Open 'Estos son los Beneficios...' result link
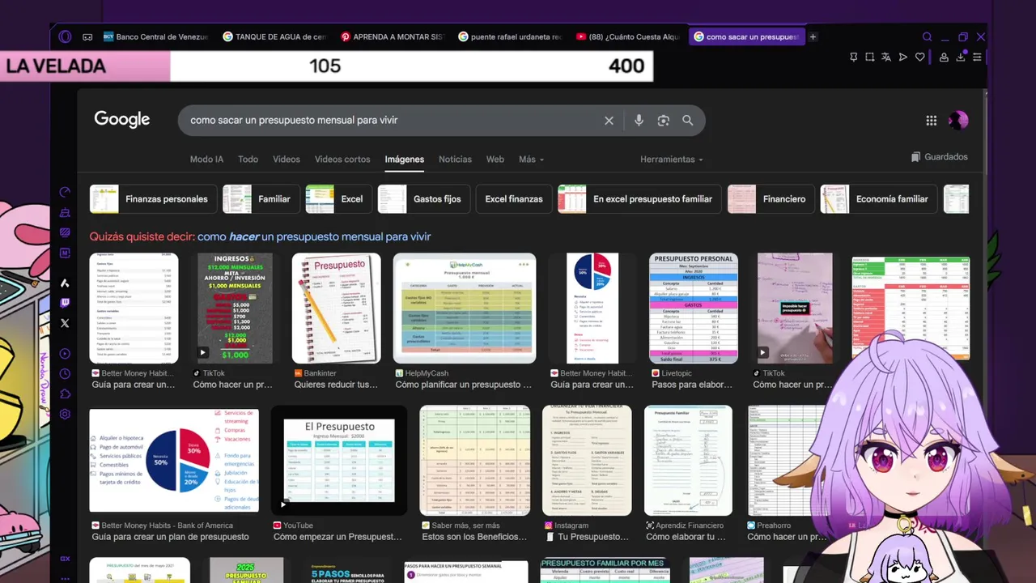1036x583 pixels. [476, 537]
